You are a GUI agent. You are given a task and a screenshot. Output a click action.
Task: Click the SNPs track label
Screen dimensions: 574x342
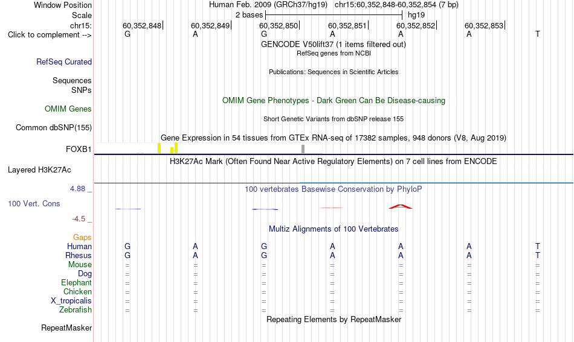coord(82,90)
